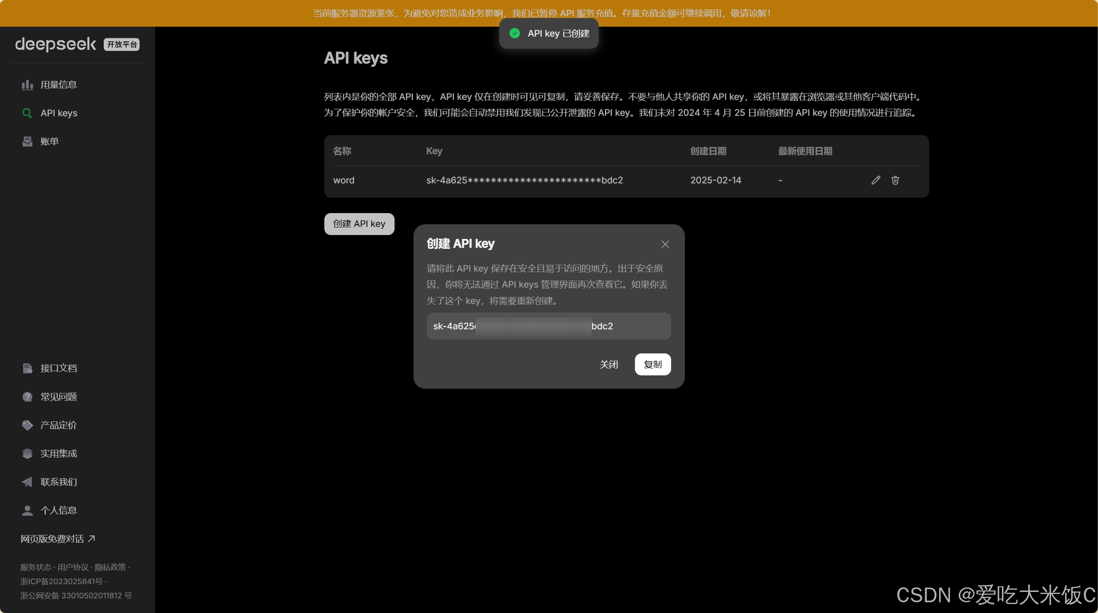Click the pencil edit icon for word key
Screen dimensions: 1098x613
(x=875, y=180)
